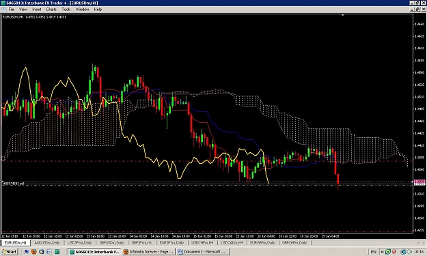Click the EURUSDm,H1 OHLC header text
This screenshot has height=256, width=427.
pyautogui.click(x=34, y=17)
